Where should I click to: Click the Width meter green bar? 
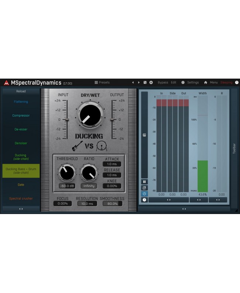pos(203,176)
